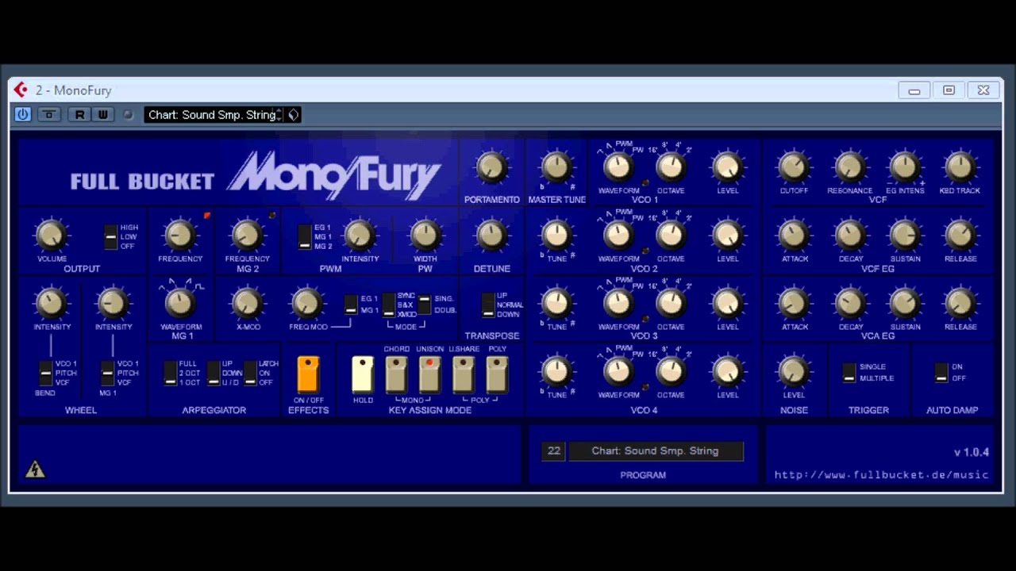The height and width of the screenshot is (571, 1016).
Task: Click the VCF Resonance knob
Action: [x=849, y=167]
